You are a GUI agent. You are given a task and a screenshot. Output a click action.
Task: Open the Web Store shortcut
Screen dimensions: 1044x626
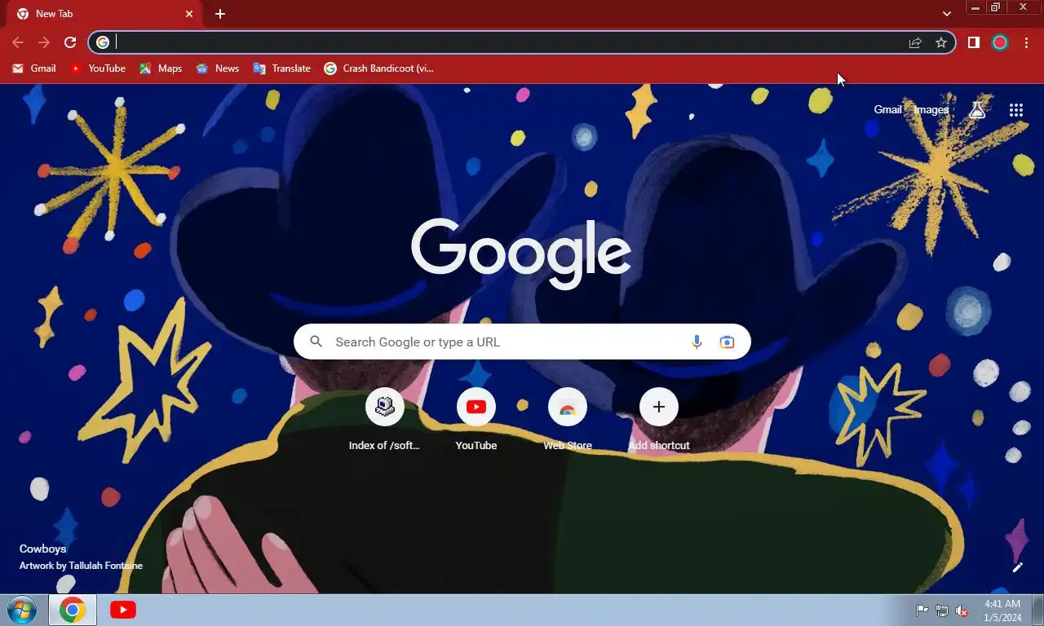(568, 421)
